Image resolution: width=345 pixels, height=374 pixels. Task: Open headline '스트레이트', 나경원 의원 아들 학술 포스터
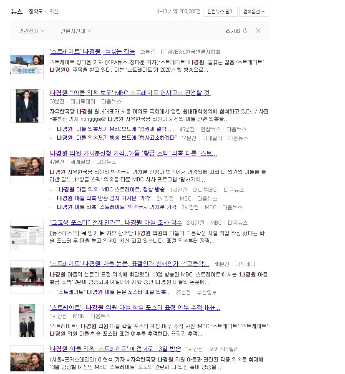[135, 308]
